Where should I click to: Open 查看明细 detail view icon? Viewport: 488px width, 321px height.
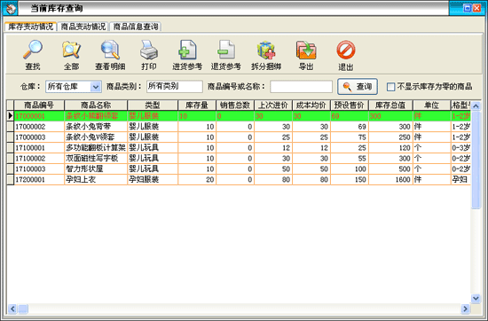[110, 50]
